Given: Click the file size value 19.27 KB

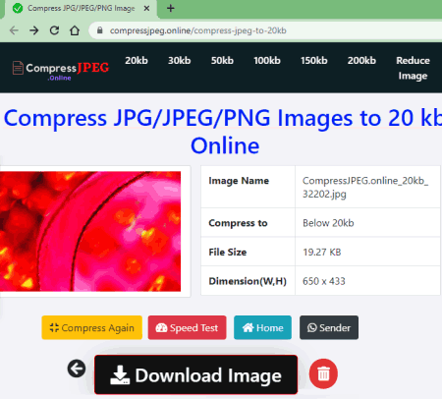Looking at the screenshot, I should pos(322,252).
